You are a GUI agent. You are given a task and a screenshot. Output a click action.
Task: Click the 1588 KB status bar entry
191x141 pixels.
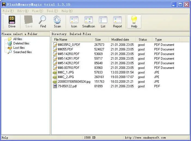[90, 137]
